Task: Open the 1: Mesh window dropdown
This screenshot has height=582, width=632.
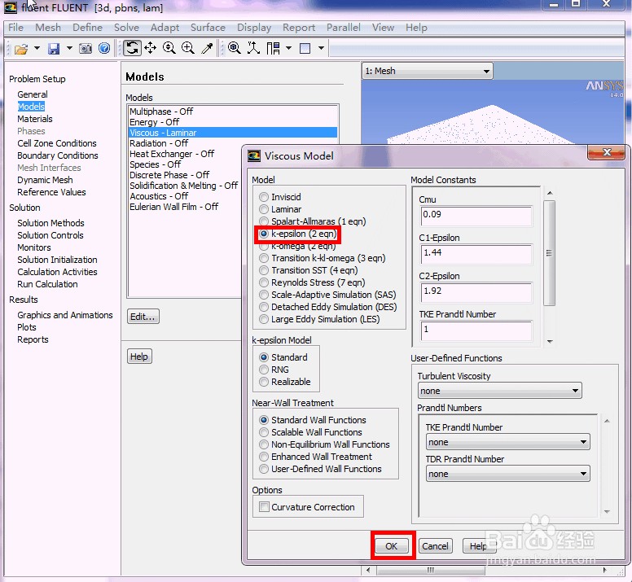Action: point(428,71)
